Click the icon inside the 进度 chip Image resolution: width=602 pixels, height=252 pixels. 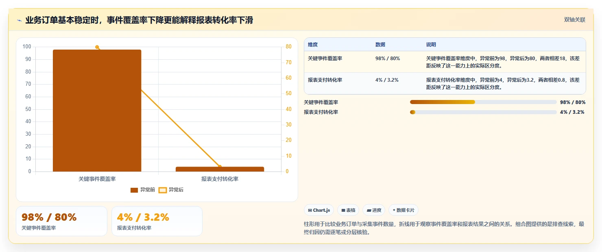[369, 211]
